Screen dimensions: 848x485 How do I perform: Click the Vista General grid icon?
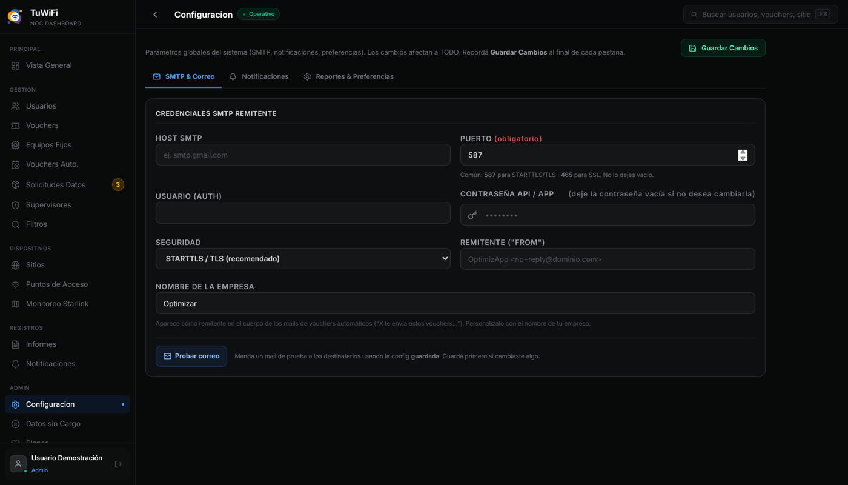click(x=16, y=65)
